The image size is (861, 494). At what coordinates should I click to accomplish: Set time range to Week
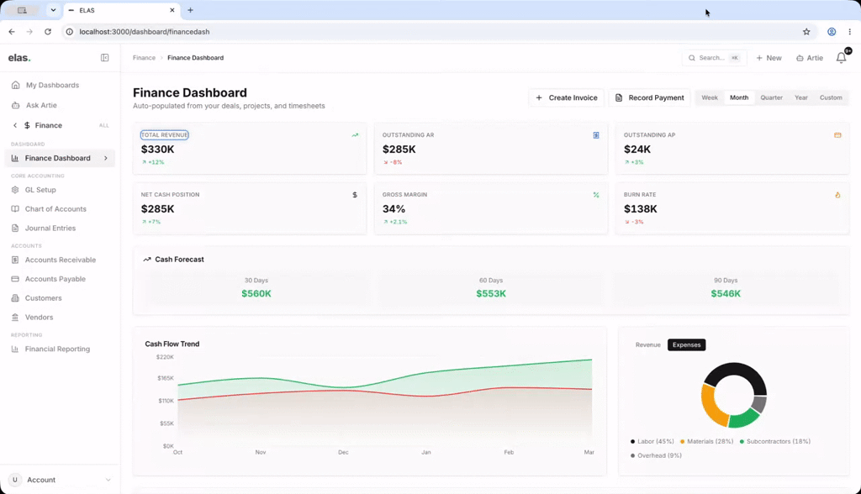click(710, 97)
